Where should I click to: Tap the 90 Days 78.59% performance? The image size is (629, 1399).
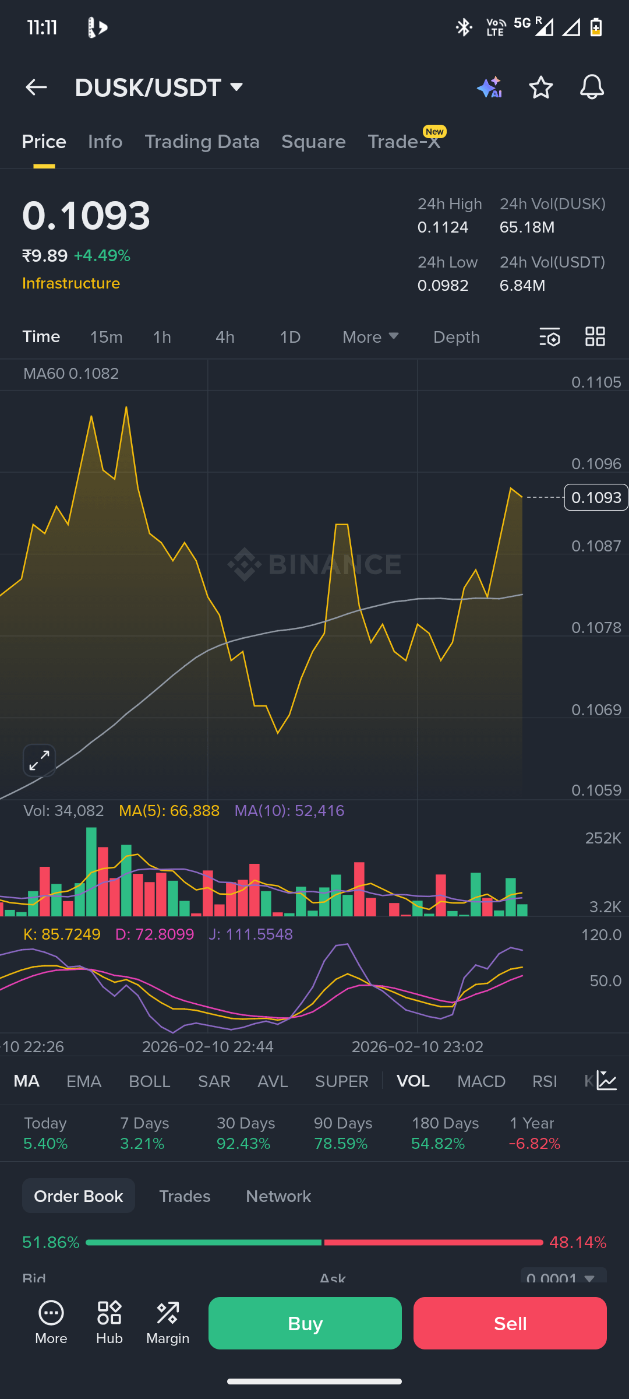click(342, 1133)
